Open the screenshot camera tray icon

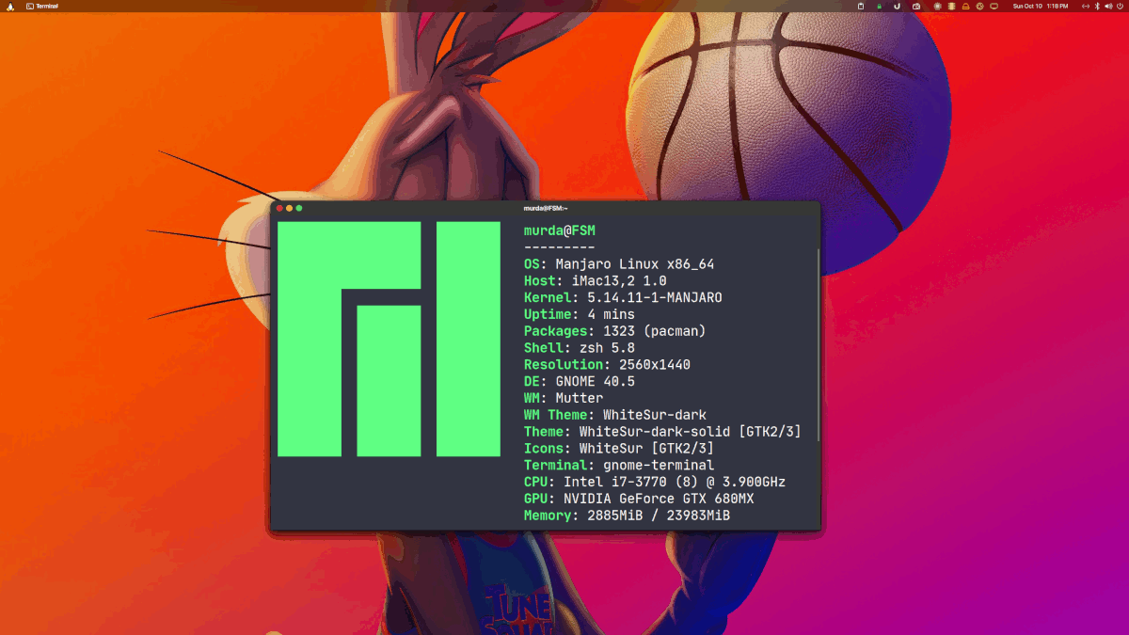[x=916, y=6]
